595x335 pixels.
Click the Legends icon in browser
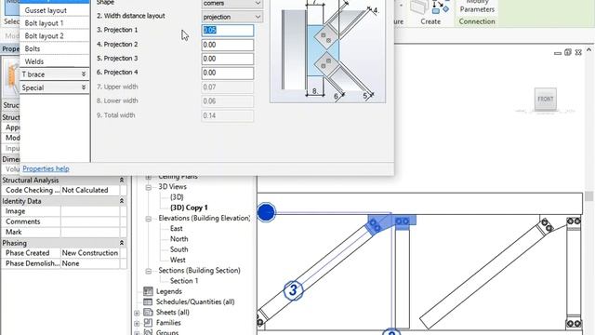point(148,291)
